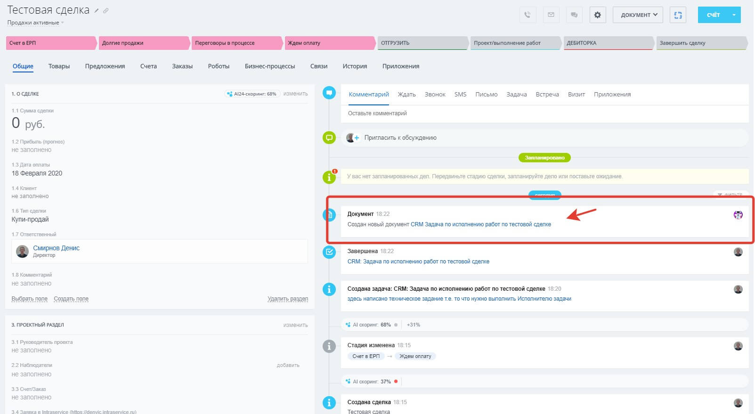Click green info icon with notification badge
The width and height of the screenshot is (755, 414).
coord(329,177)
